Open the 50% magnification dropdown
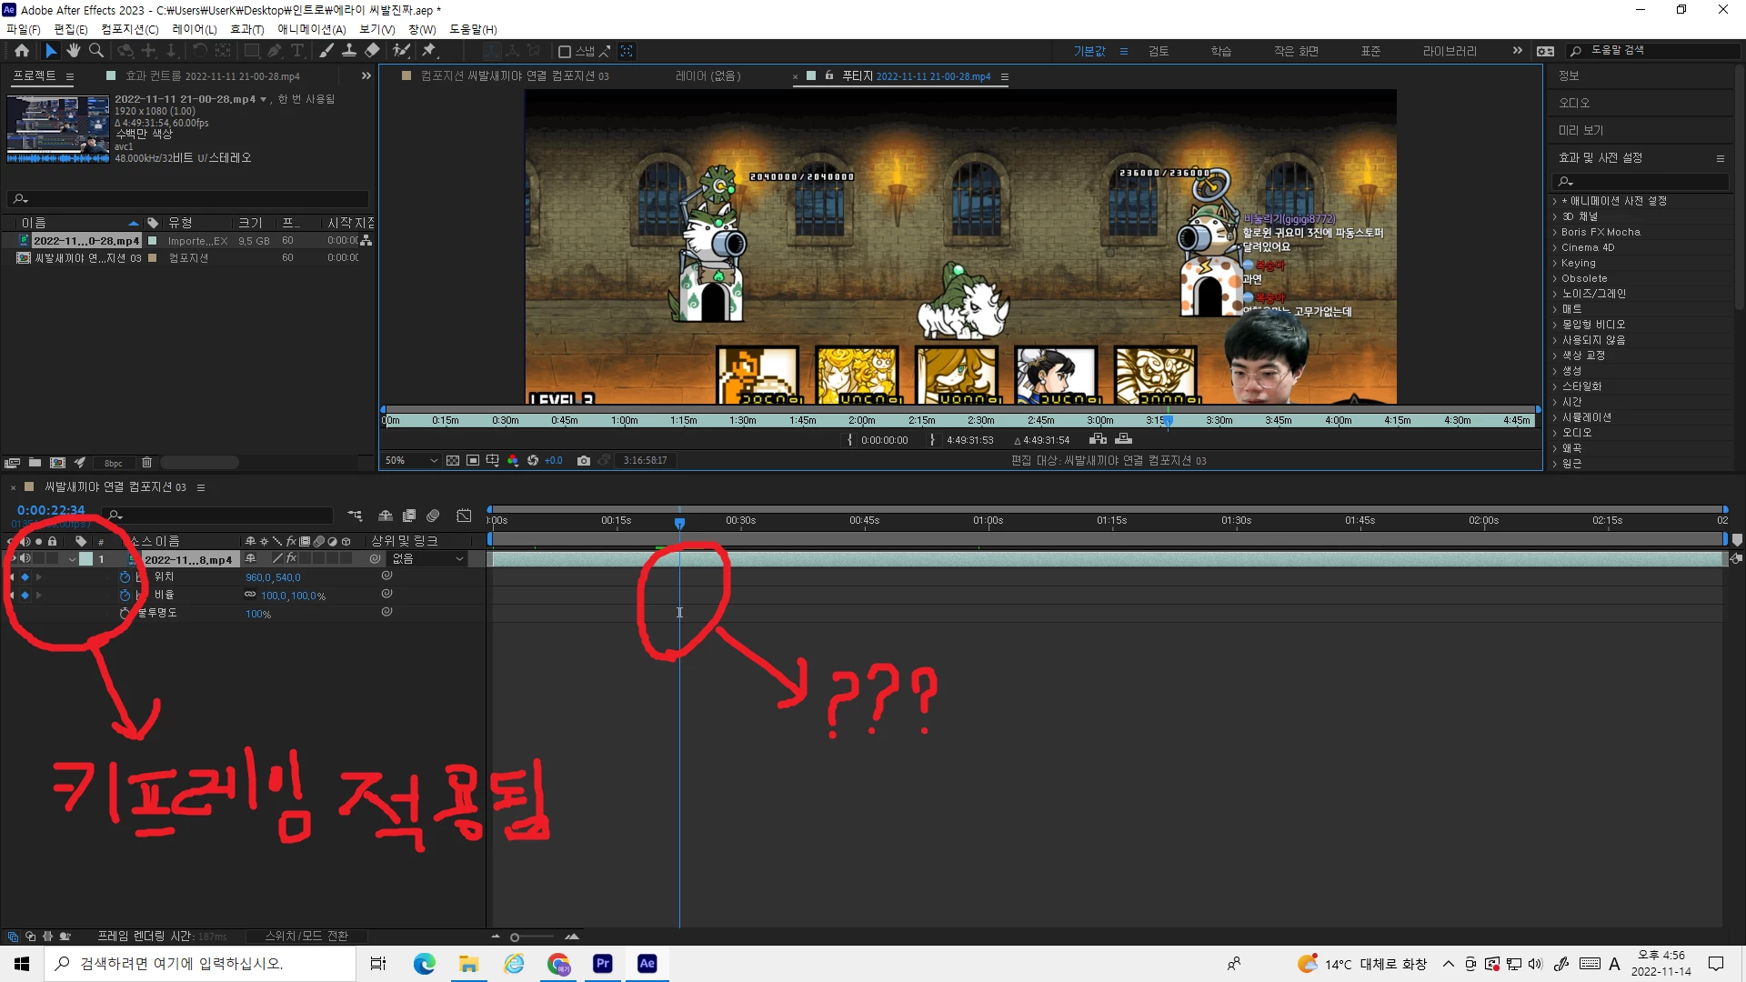The height and width of the screenshot is (982, 1746). (x=412, y=461)
